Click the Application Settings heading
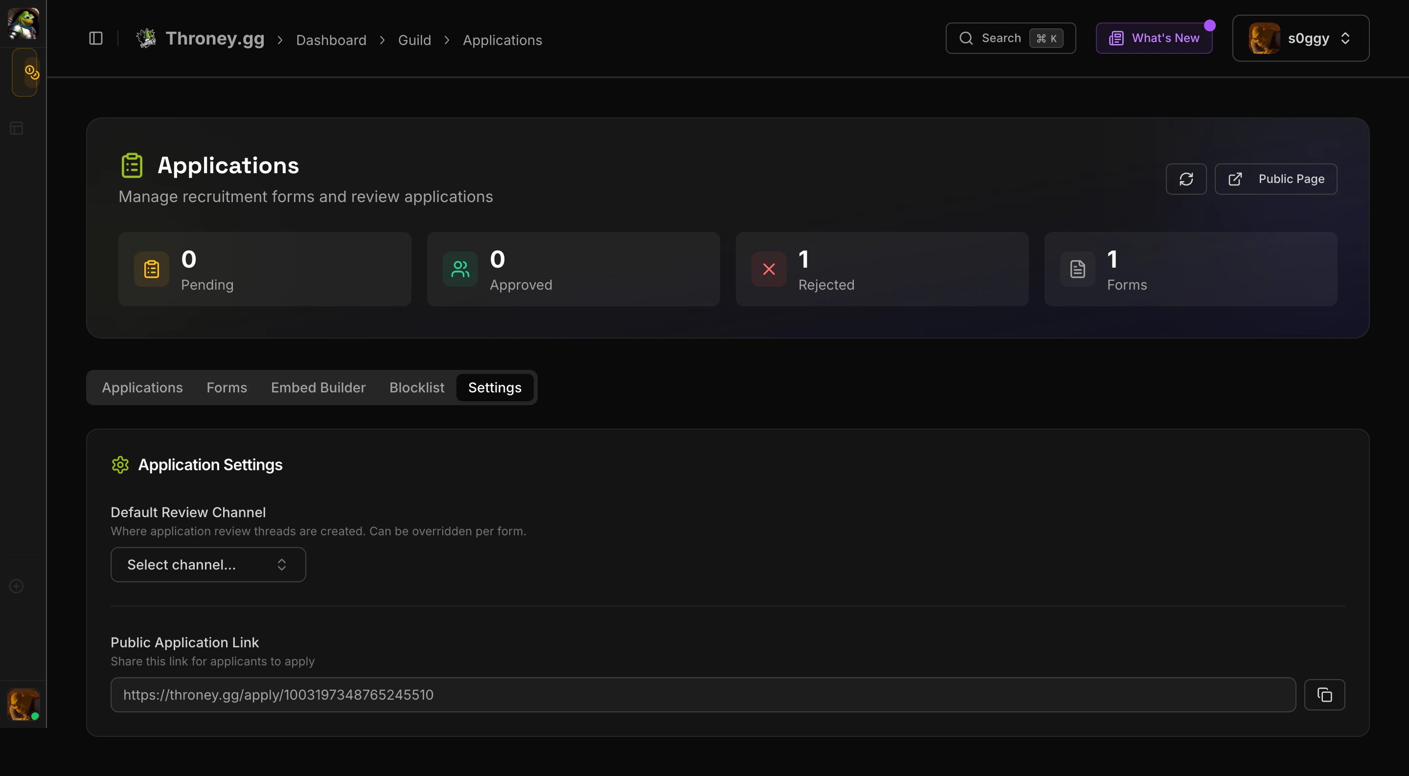 click(x=210, y=465)
